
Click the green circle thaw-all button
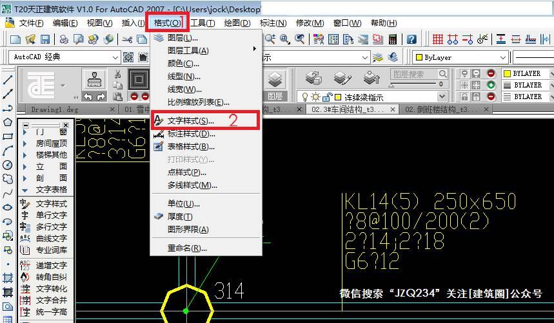tap(491, 85)
